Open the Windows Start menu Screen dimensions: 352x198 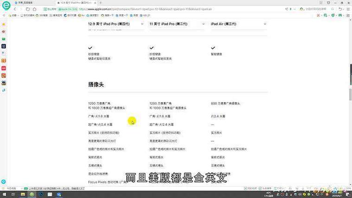(x=4, y=194)
